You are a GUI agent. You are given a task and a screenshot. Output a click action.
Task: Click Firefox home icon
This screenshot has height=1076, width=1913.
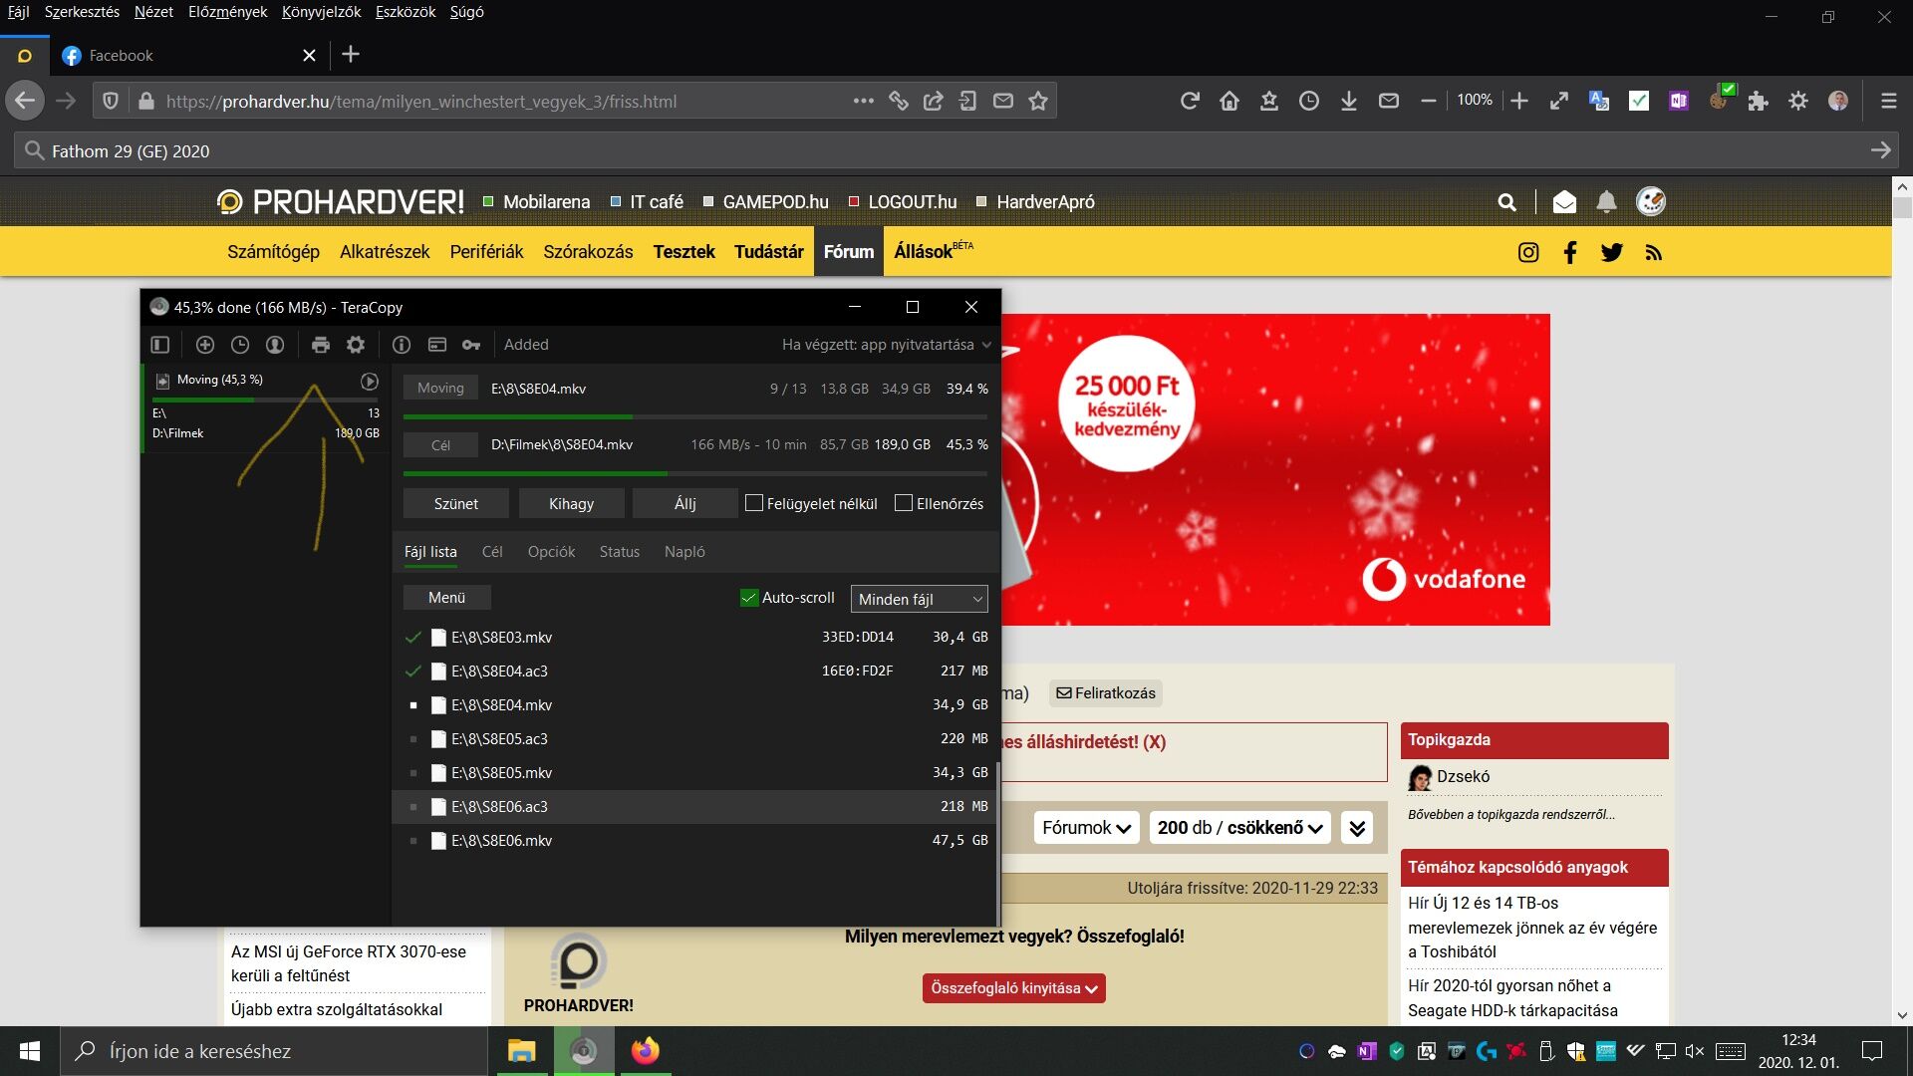pyautogui.click(x=1229, y=101)
